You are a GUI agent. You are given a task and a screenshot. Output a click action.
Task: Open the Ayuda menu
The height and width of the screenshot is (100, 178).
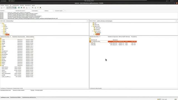pyautogui.click(x=33, y=5)
